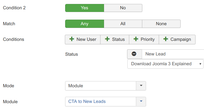Add a New User condition

pyautogui.click(x=83, y=40)
